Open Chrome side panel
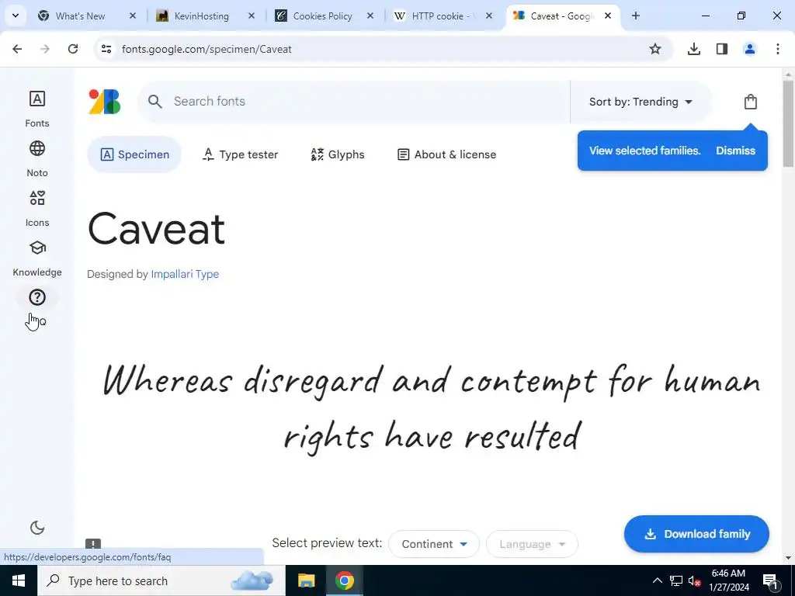Image resolution: width=795 pixels, height=596 pixels. [x=722, y=49]
